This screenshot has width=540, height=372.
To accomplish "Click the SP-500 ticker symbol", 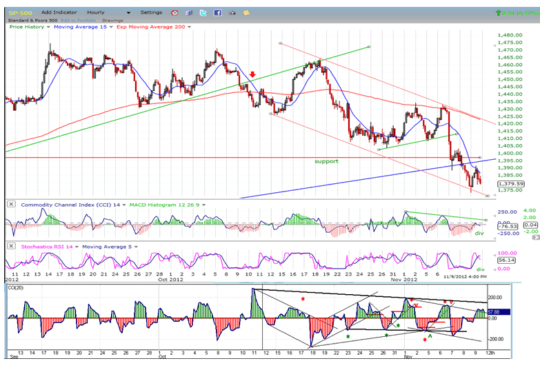I will tap(19, 12).
